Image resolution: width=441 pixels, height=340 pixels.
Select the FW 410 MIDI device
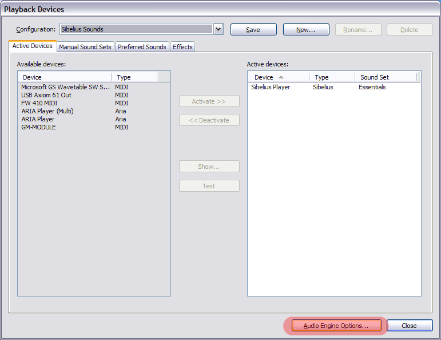click(94, 103)
